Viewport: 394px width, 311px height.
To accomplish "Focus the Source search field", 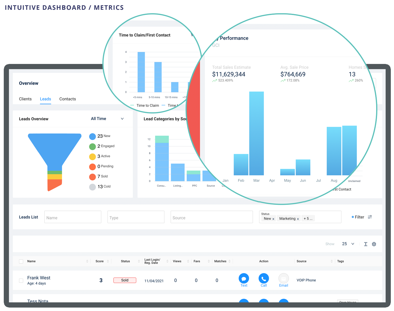I will click(x=212, y=217).
